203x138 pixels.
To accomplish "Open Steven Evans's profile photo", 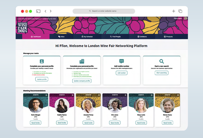I will tap(167, 105).
